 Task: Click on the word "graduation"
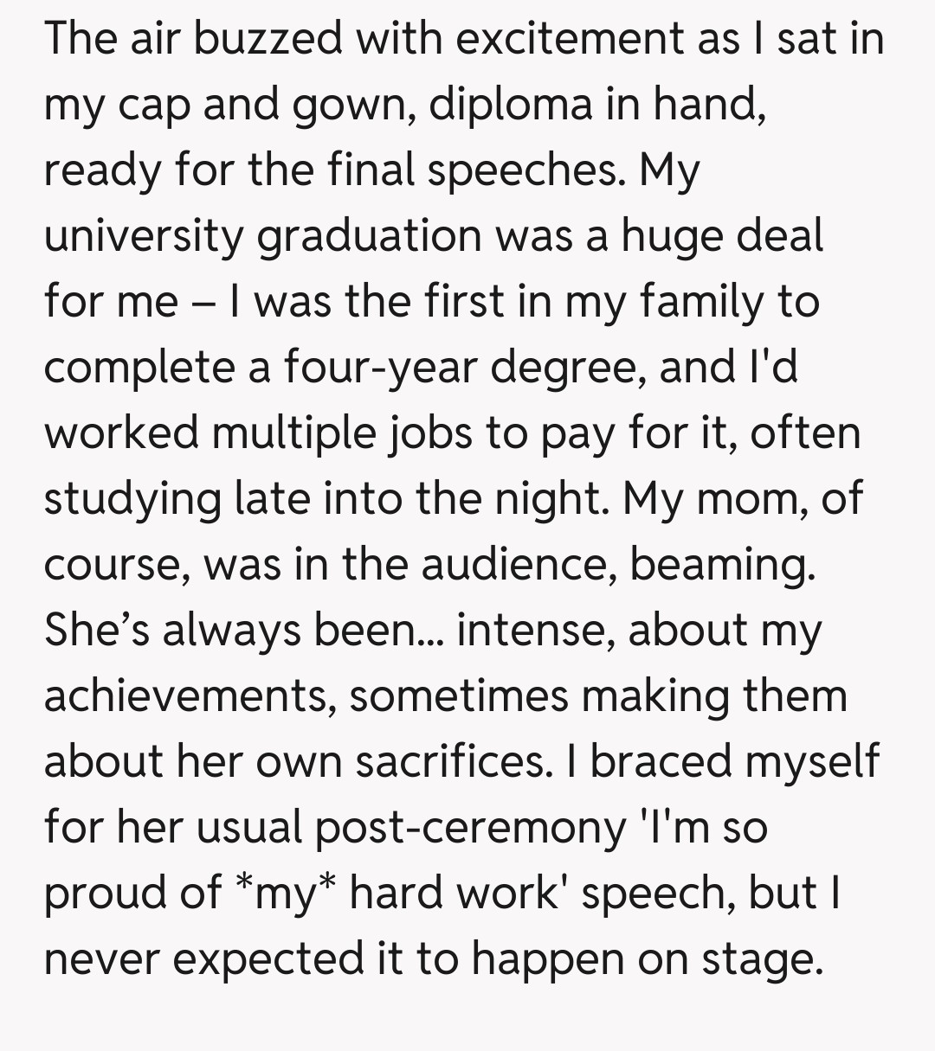(369, 236)
